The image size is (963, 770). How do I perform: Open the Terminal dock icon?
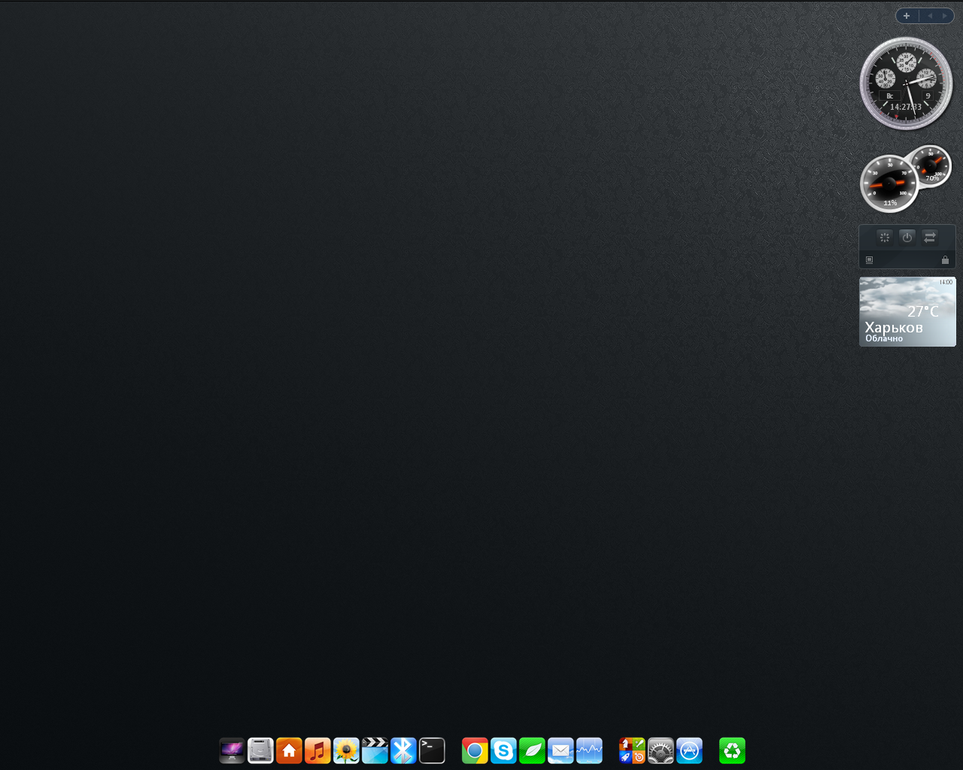tap(432, 750)
